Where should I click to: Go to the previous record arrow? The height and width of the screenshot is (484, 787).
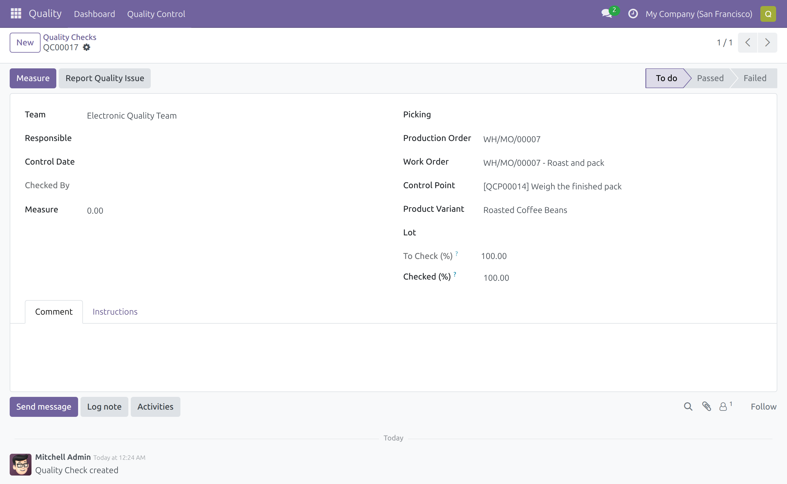click(x=748, y=42)
